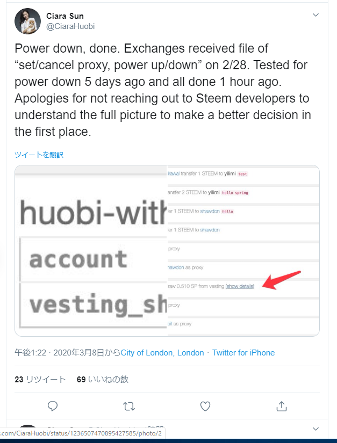Click the retweet arrows icon
Image resolution: width=337 pixels, height=443 pixels.
pos(129,406)
